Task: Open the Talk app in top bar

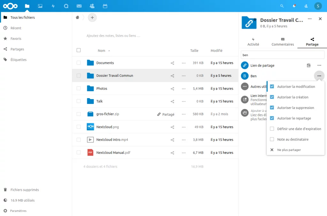Action: (66, 6)
